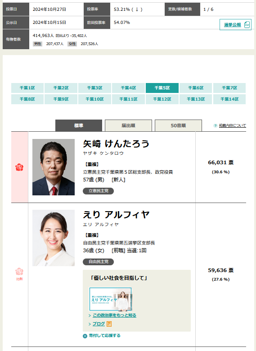
Task: Click the 2024年10月15日 announcement date
Action: click(49, 23)
